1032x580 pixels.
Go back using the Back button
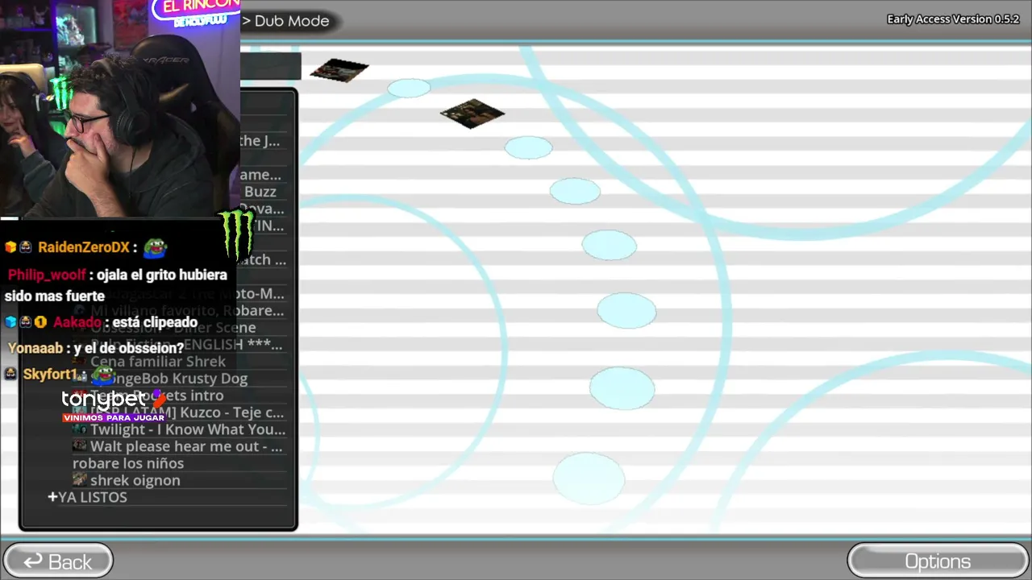click(57, 561)
